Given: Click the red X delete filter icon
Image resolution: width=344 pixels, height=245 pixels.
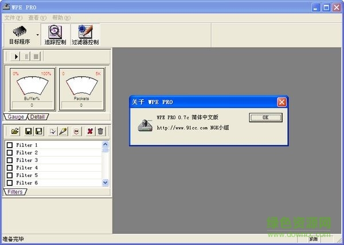Looking at the screenshot, I should (x=90, y=131).
